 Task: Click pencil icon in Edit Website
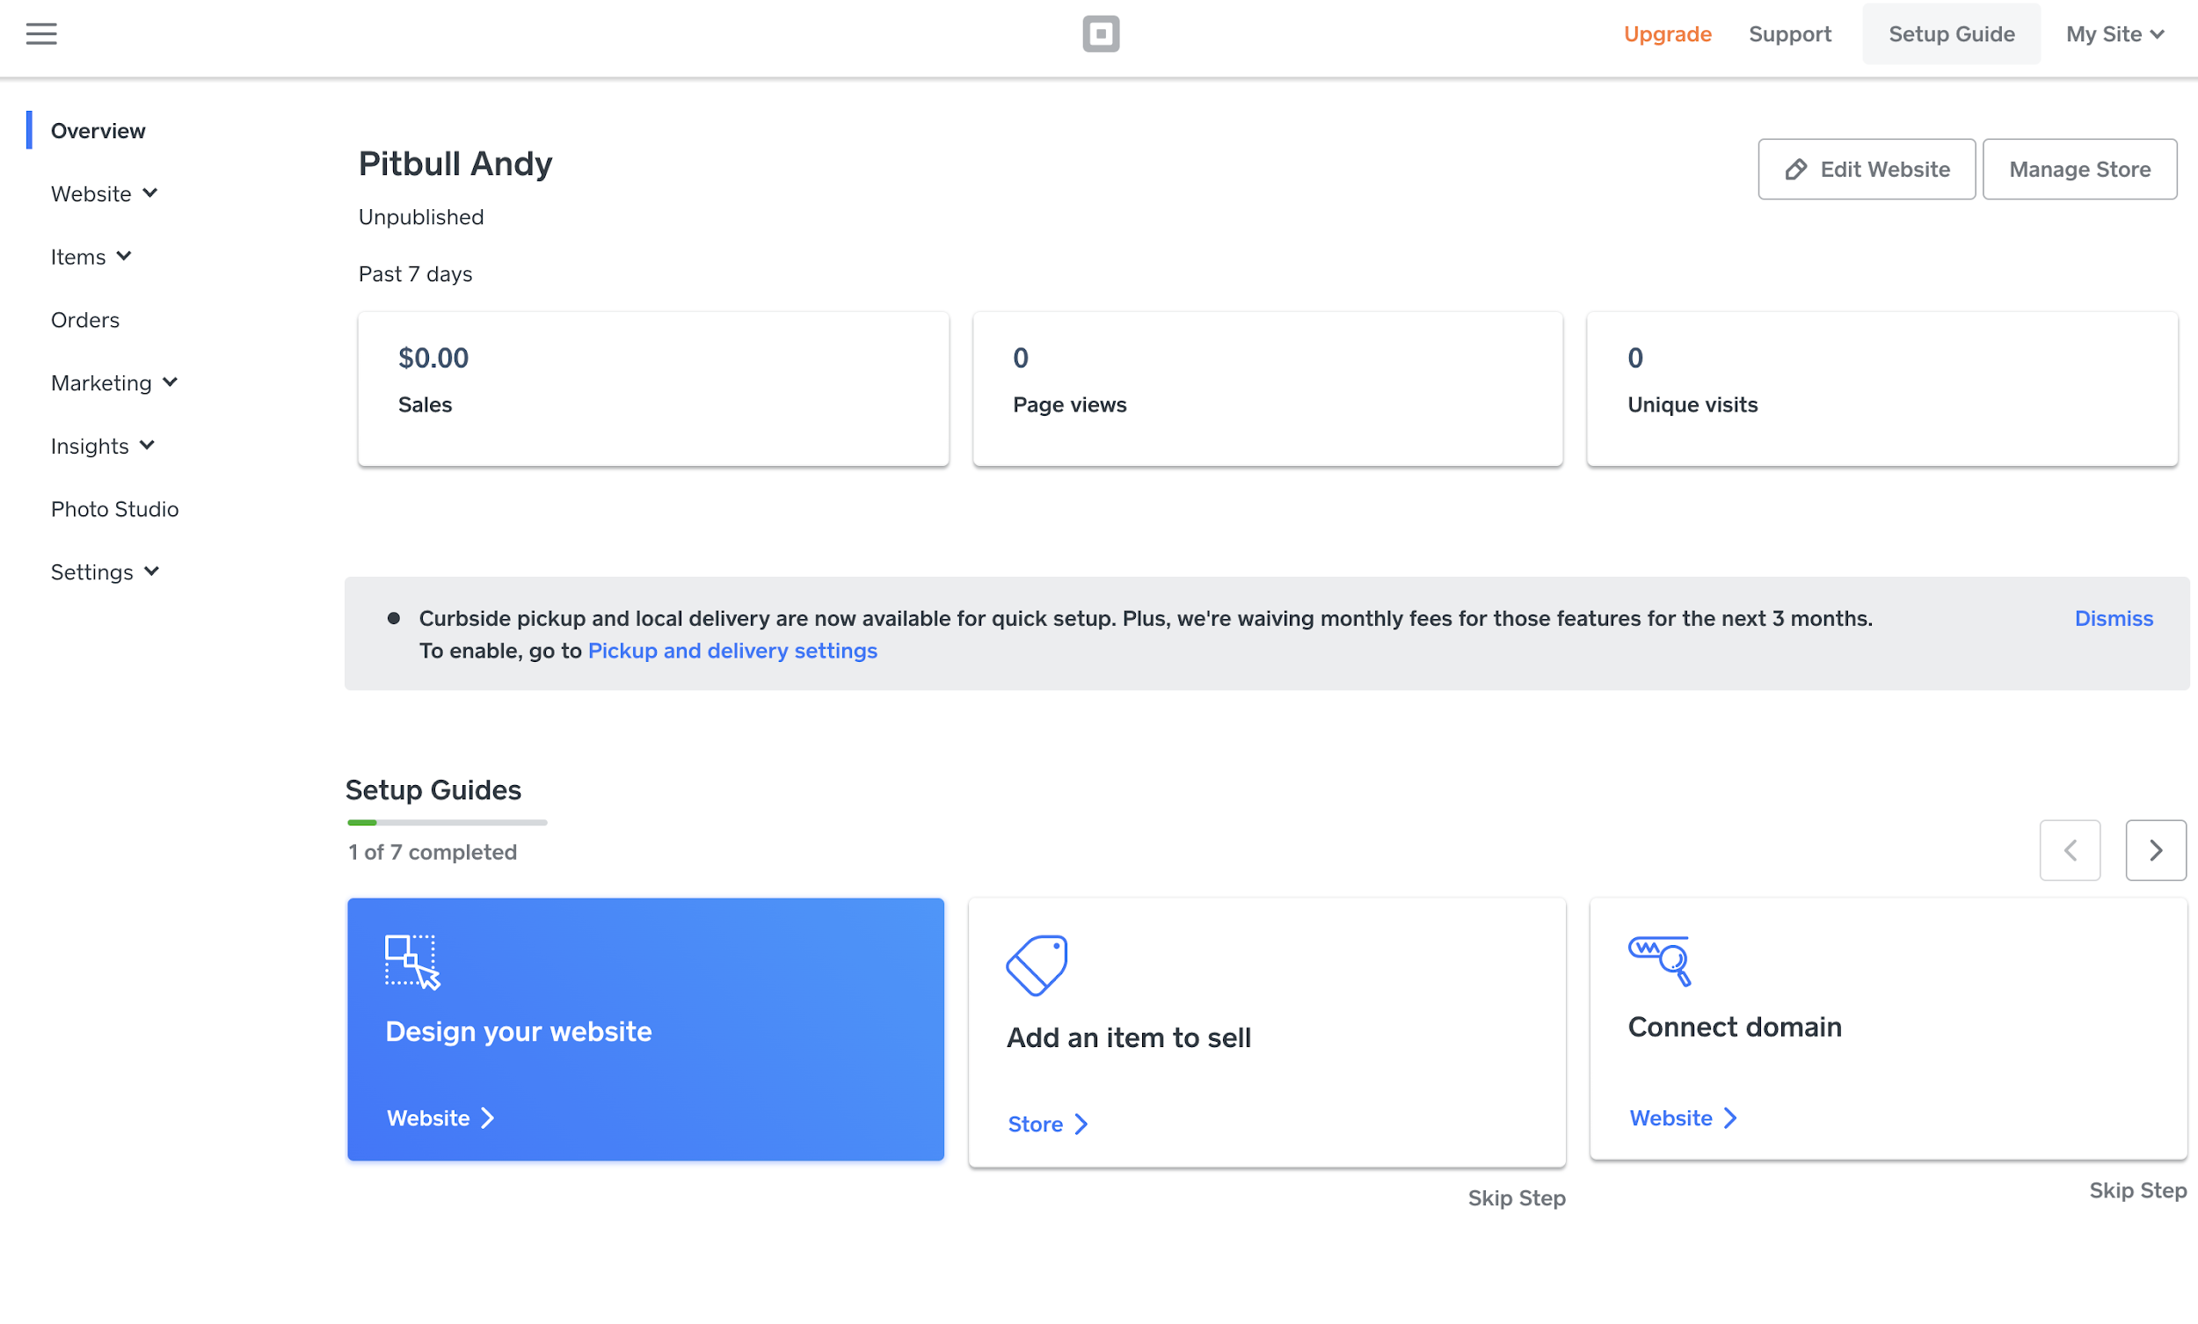(x=1795, y=170)
